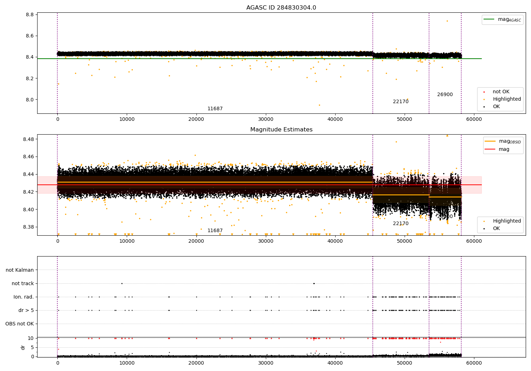This screenshot has height=371, width=531.
Task: Click the obsid label 11687 in the top plot
Action: 215,109
